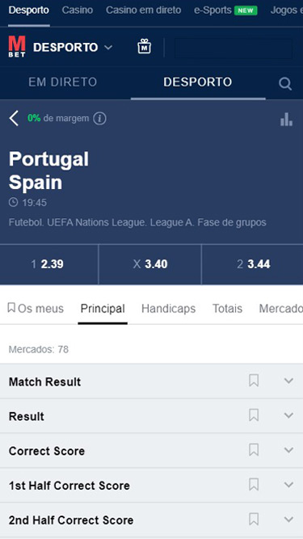The image size is (303, 539).
Task: Switch to the EM DIRETO tab
Action: (x=62, y=82)
